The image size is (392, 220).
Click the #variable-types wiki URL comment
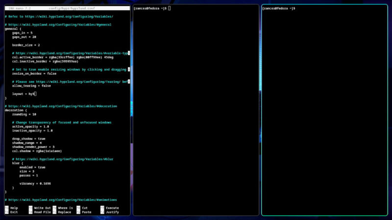coord(71,53)
